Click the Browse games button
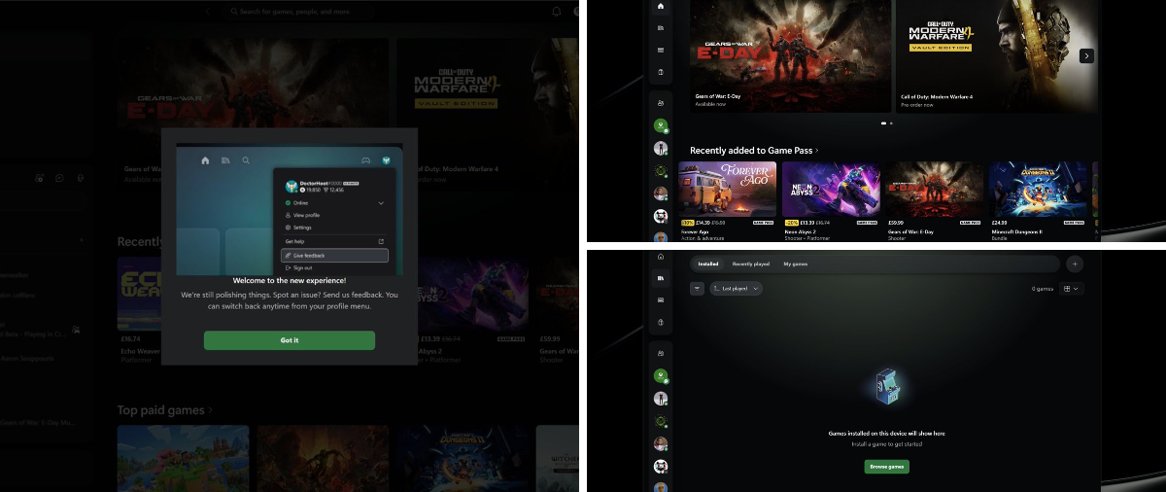The image size is (1166, 492). [x=886, y=467]
